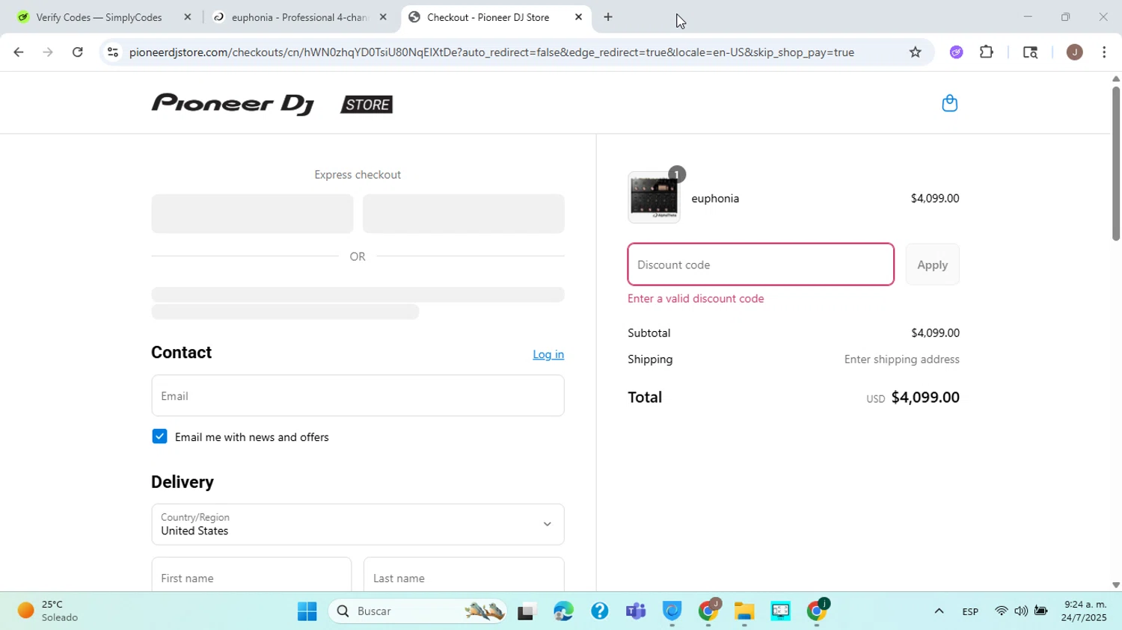Click the taskbar Buscar search box
The height and width of the screenshot is (630, 1122).
coord(417,611)
